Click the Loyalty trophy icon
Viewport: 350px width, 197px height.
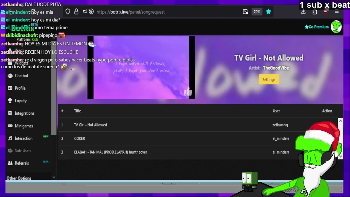point(10,101)
